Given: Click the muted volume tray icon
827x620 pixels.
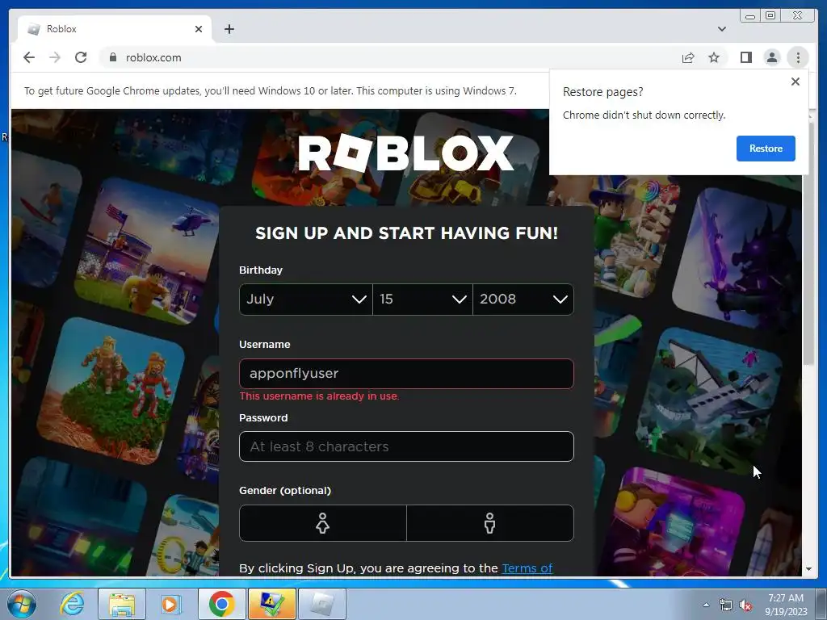Looking at the screenshot, I should pos(745,605).
